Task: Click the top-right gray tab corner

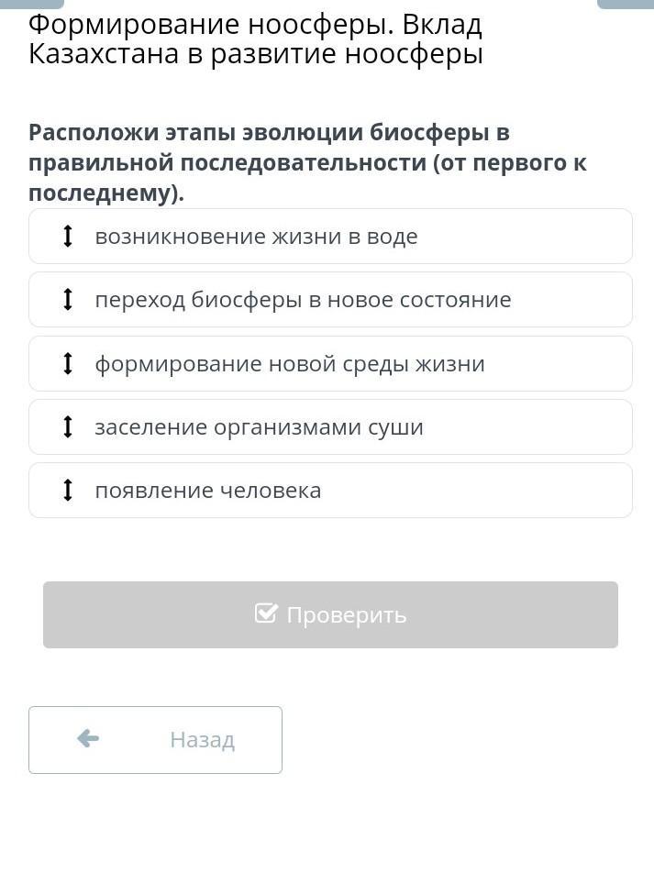Action: coord(625,4)
